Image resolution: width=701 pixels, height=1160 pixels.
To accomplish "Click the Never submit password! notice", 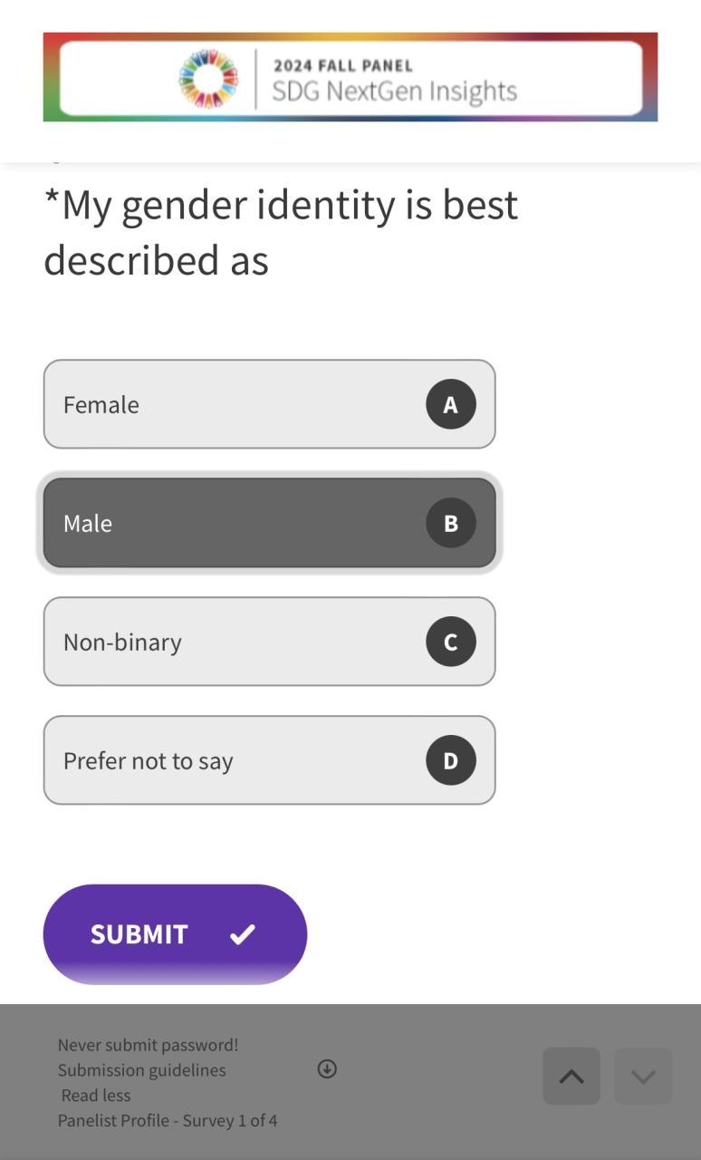I will (x=148, y=1045).
